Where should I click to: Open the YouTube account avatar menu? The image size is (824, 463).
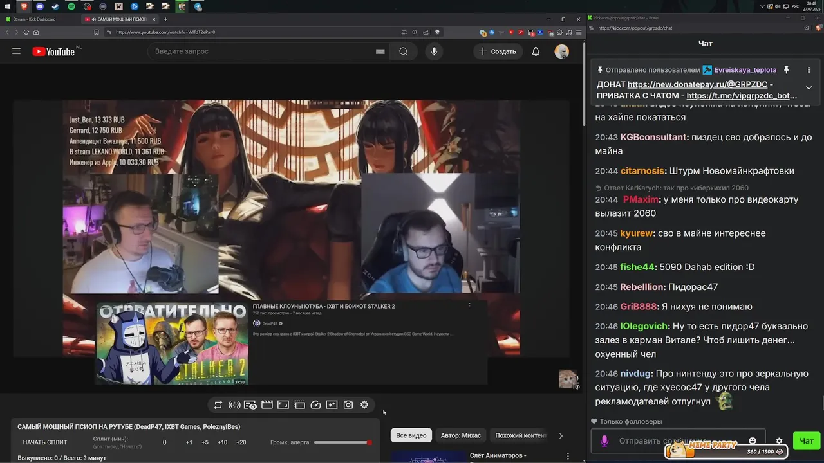point(561,51)
